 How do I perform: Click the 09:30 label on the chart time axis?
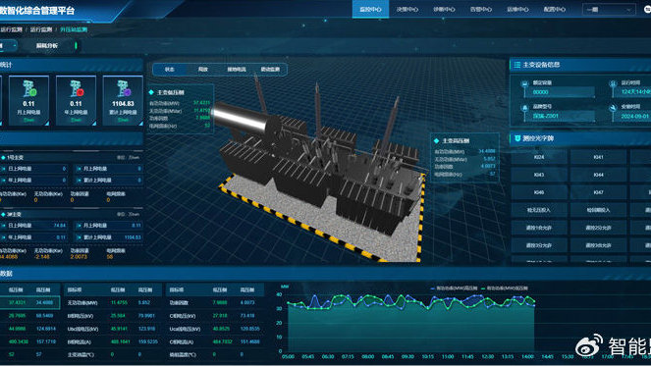(x=407, y=357)
